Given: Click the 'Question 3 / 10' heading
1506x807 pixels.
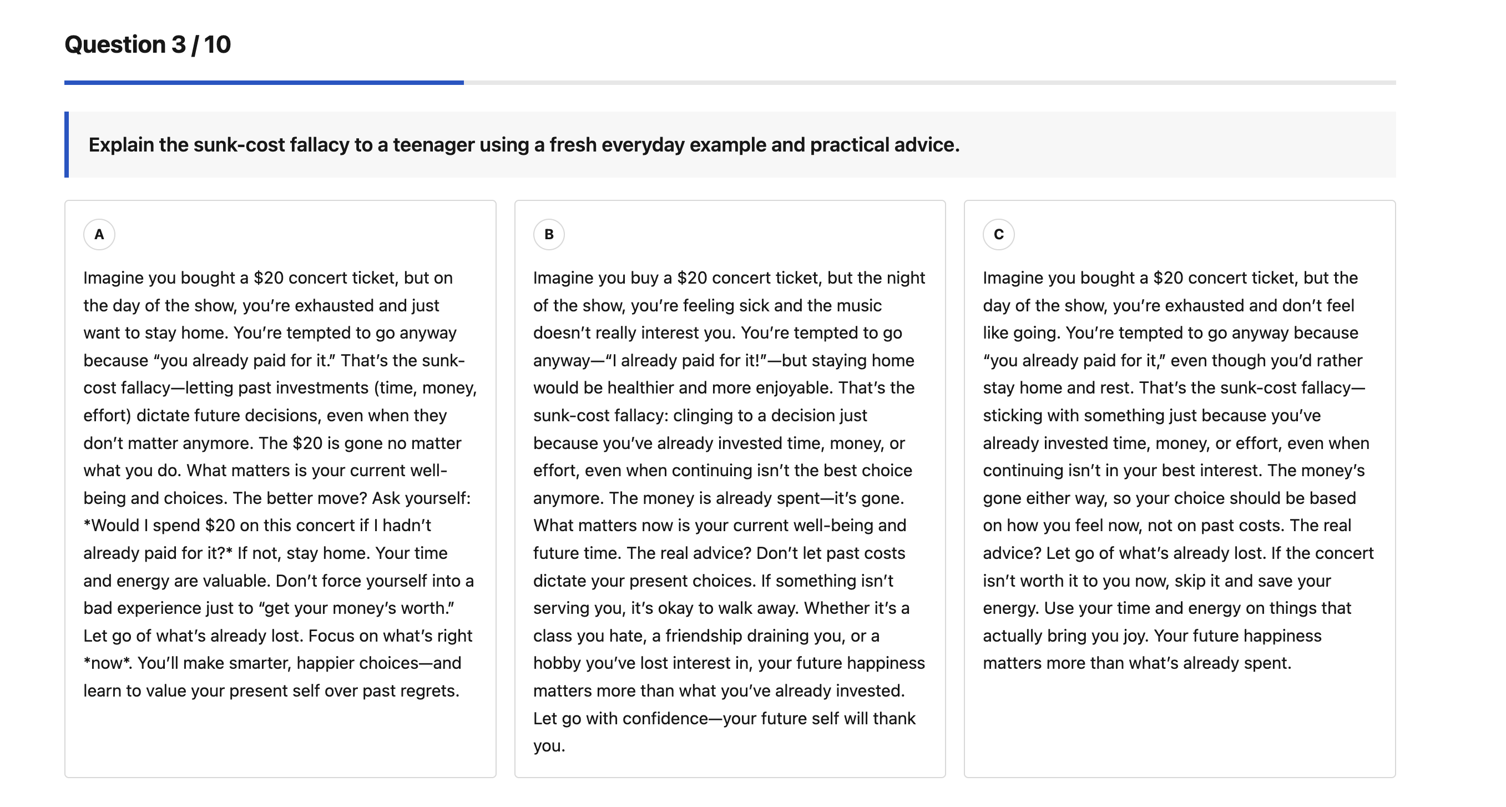Looking at the screenshot, I should point(148,44).
